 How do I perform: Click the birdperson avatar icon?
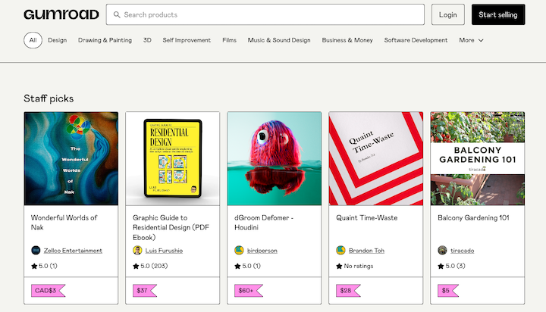pyautogui.click(x=239, y=250)
